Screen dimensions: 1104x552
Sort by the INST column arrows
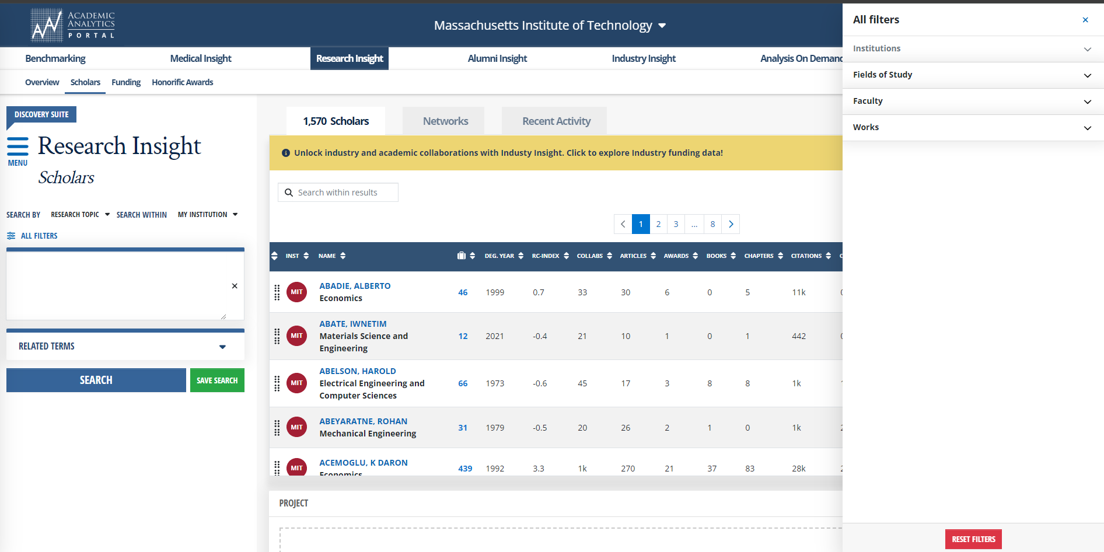point(306,256)
